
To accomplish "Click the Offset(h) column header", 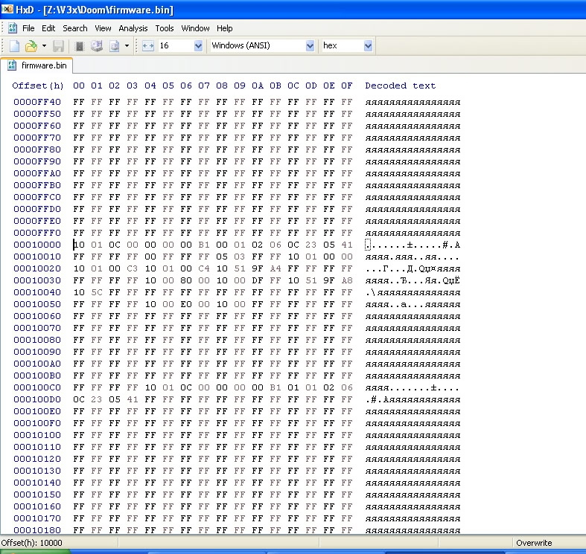I will 38,86.
